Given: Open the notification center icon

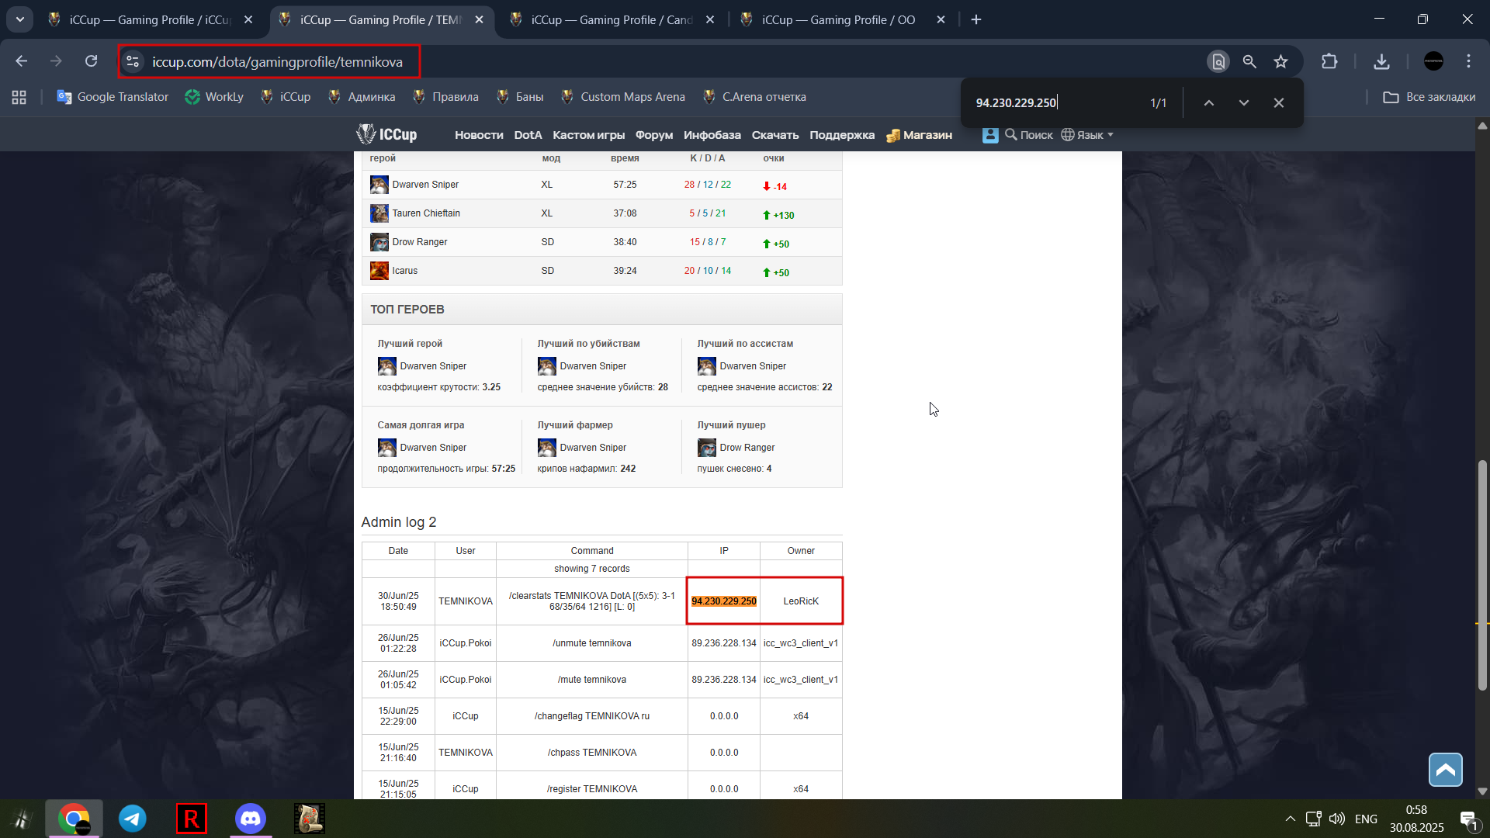Looking at the screenshot, I should pyautogui.click(x=1468, y=819).
